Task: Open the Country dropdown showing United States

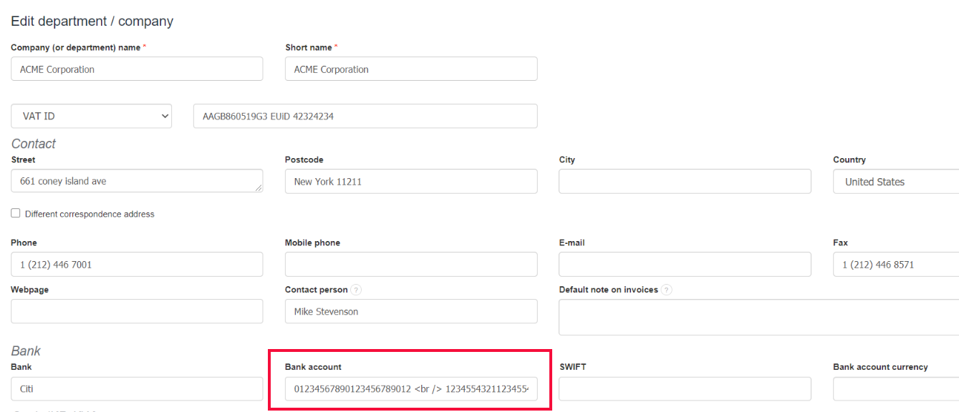Action: click(x=895, y=182)
